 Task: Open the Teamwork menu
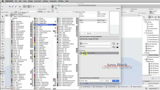53,1
